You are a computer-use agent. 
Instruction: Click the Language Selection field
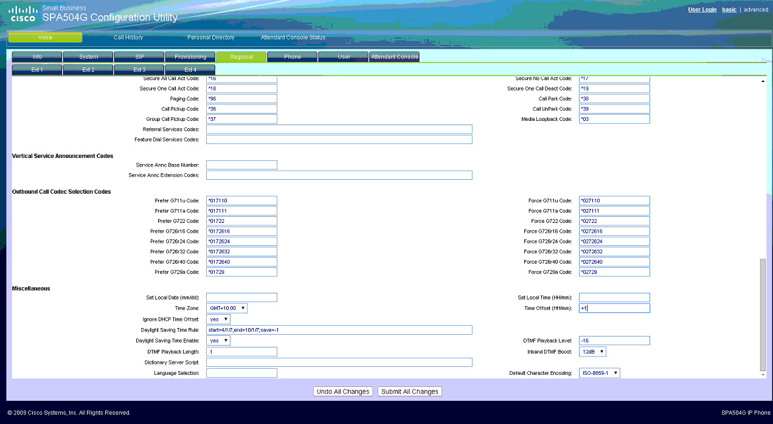[x=242, y=373]
